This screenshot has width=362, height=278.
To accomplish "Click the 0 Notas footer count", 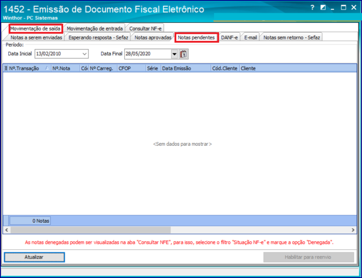I will click(x=30, y=221).
